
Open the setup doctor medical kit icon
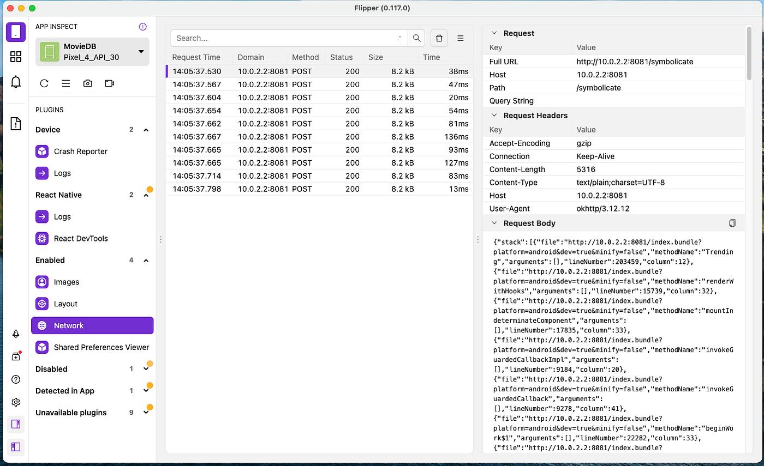click(16, 356)
